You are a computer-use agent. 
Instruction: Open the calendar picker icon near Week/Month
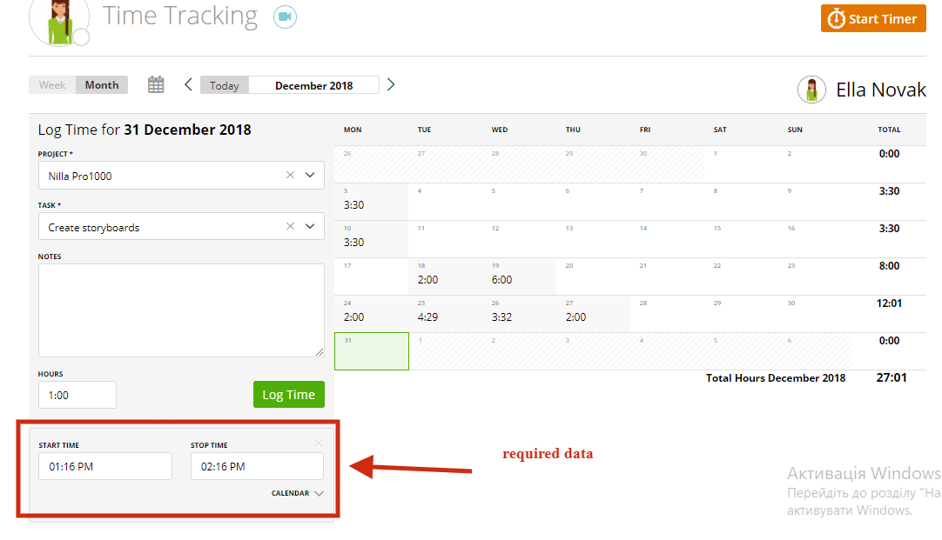click(155, 84)
